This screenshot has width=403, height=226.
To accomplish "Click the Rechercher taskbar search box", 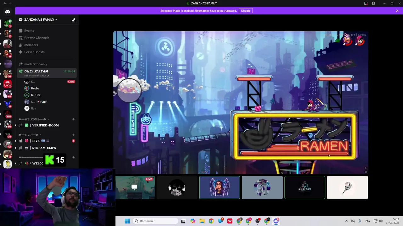I will pyautogui.click(x=156, y=221).
